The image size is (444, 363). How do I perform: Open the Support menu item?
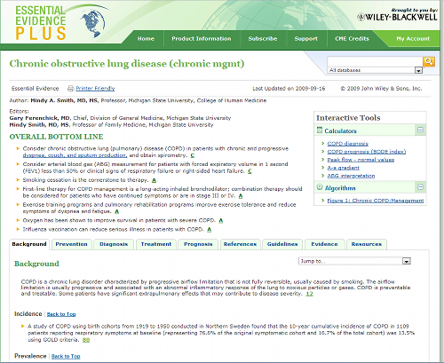[x=305, y=39]
